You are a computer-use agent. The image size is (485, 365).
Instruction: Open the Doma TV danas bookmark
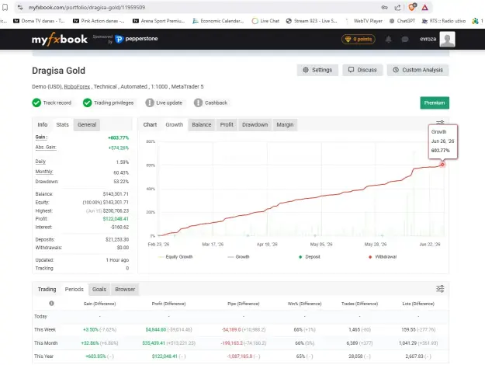39,21
